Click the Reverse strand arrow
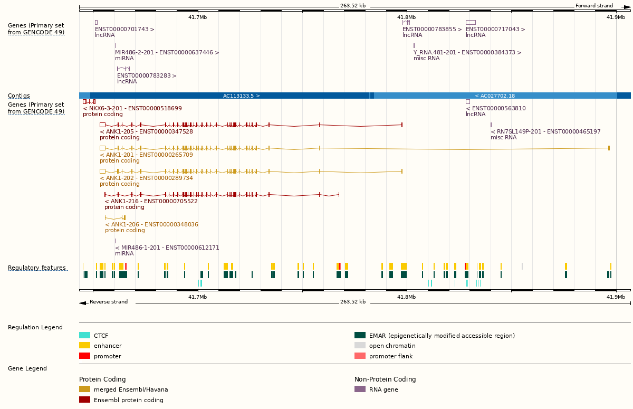Viewport: 633px width, 409px height. click(83, 302)
